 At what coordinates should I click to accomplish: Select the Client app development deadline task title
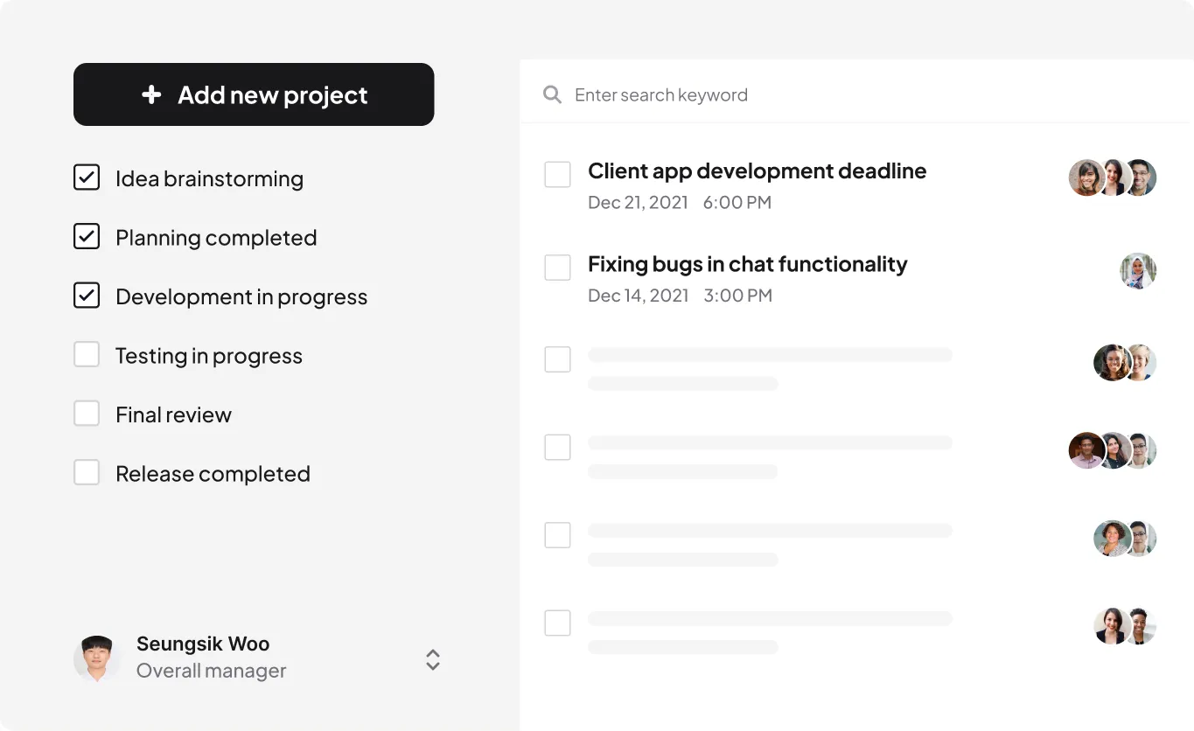coord(757,171)
